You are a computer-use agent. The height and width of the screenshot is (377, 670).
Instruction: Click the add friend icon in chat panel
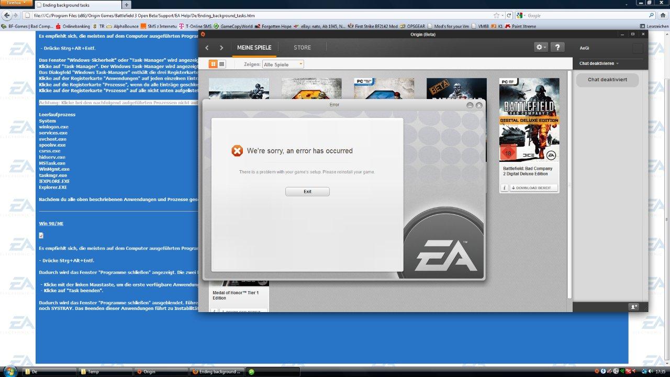(x=634, y=307)
